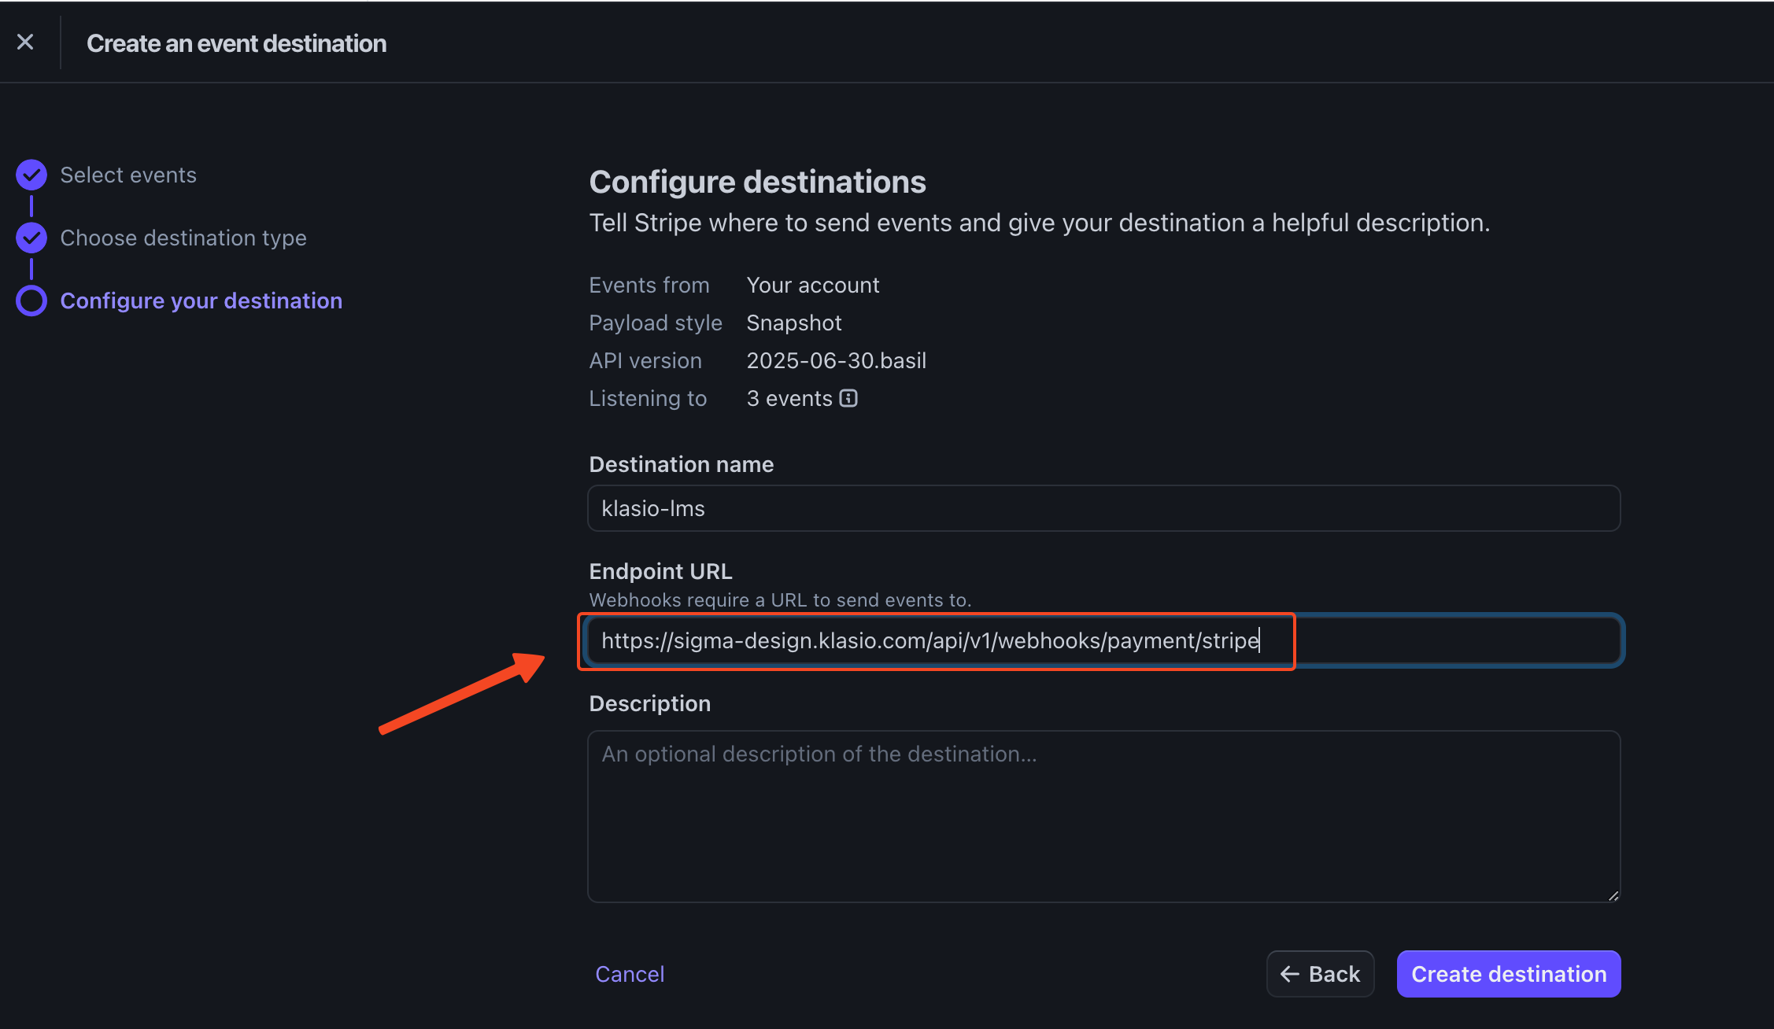Image resolution: width=1774 pixels, height=1029 pixels.
Task: Click Cancel to abandon destination setup
Action: tap(629, 974)
